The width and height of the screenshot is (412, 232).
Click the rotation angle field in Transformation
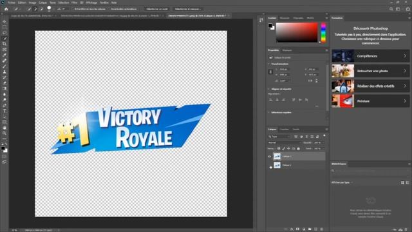click(x=285, y=81)
